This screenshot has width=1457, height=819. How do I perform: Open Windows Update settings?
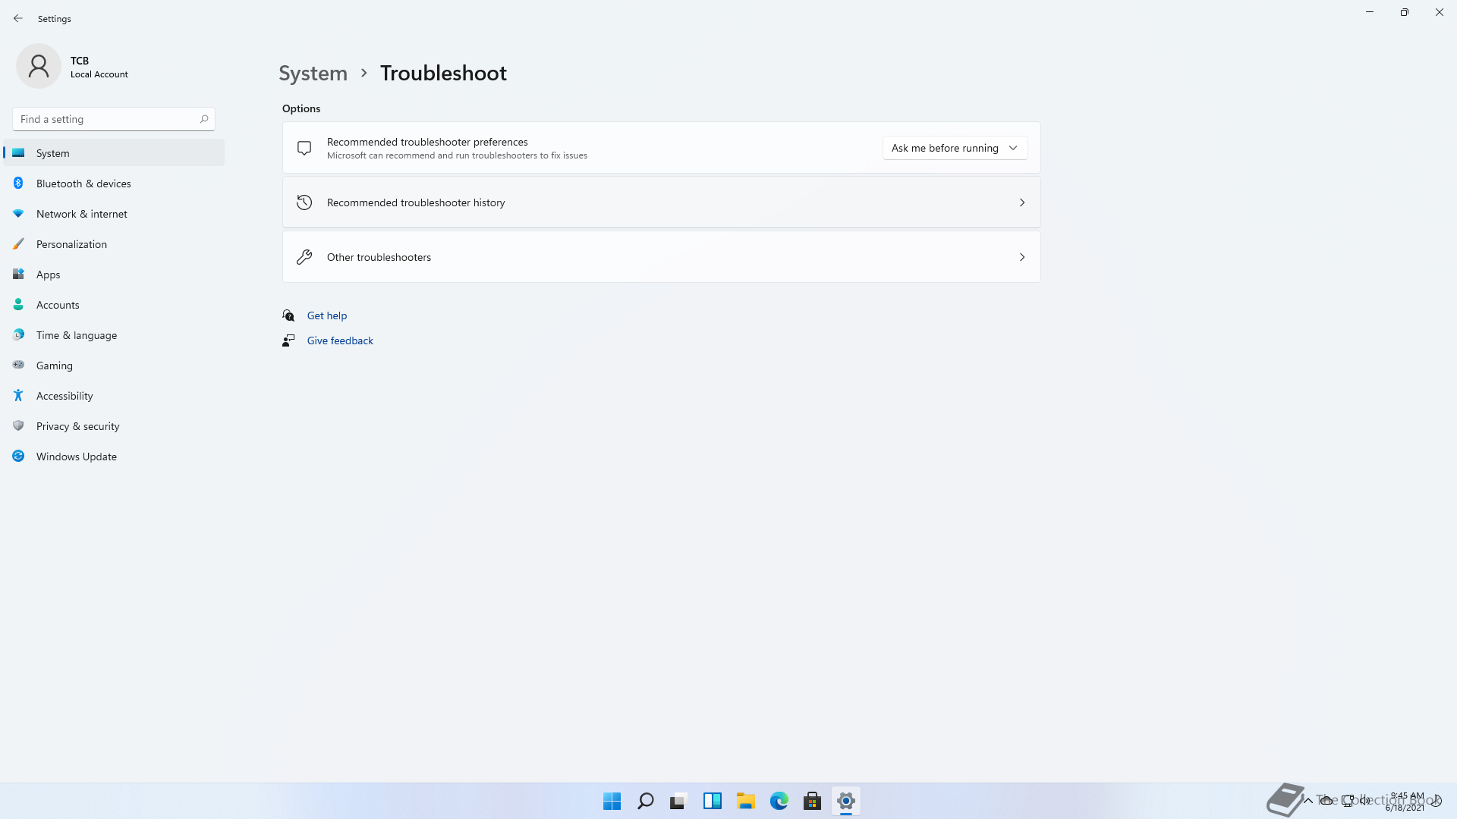tap(114, 457)
